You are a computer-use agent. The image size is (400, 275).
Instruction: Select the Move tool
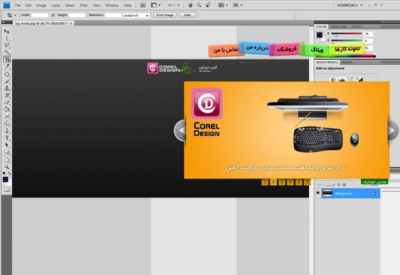[x=7, y=31]
